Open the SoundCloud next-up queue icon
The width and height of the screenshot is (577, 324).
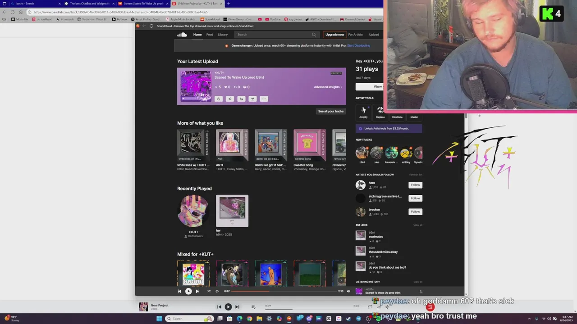(421, 292)
